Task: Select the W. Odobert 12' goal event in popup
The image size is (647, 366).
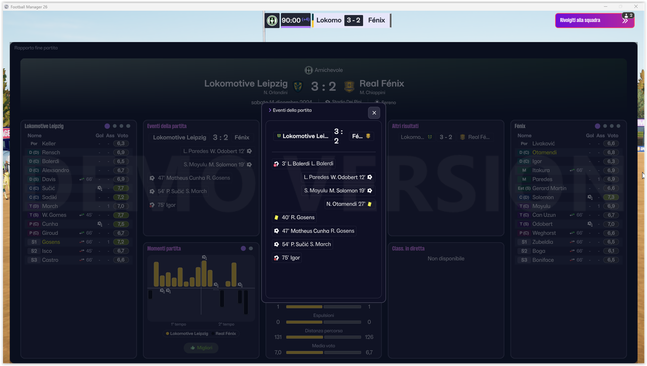Action: pos(337,177)
